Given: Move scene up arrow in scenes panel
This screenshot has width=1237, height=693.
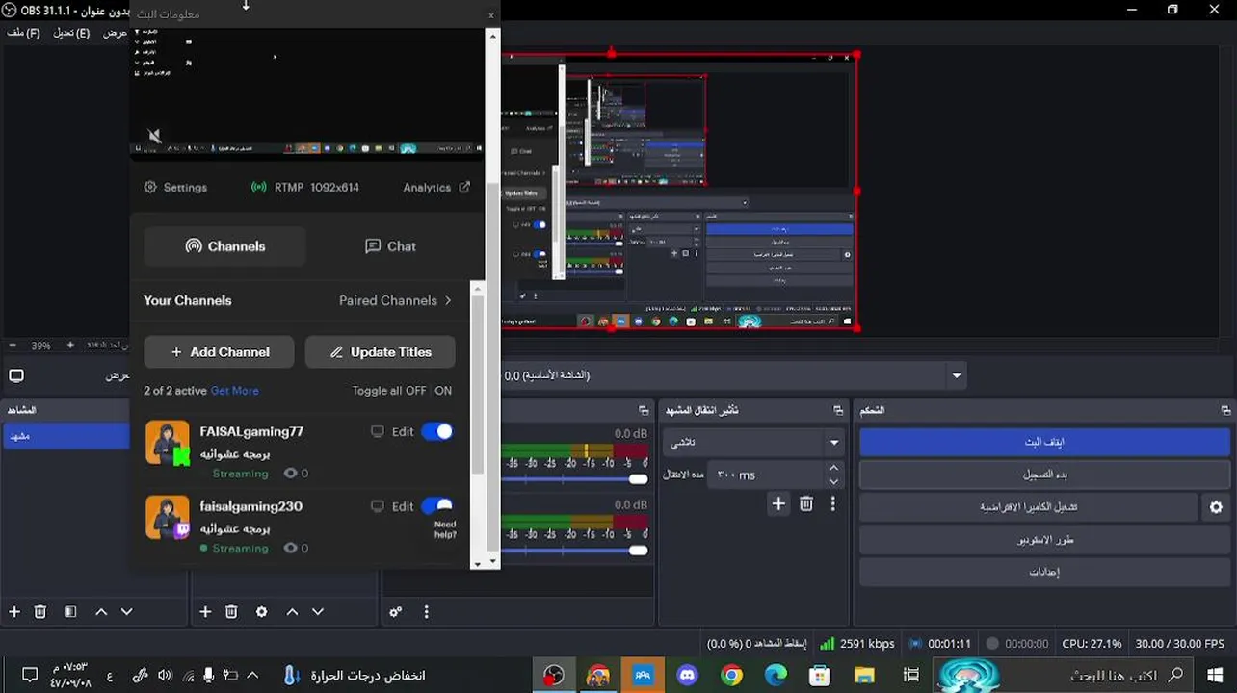Looking at the screenshot, I should click(100, 611).
